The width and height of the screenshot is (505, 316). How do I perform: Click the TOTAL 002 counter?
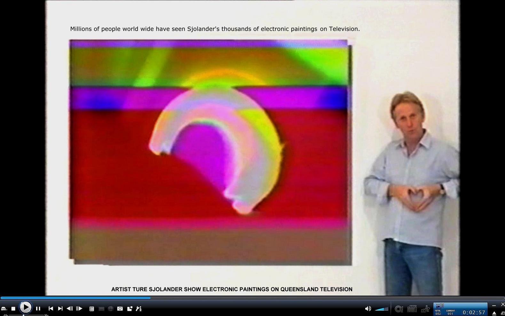438,312
